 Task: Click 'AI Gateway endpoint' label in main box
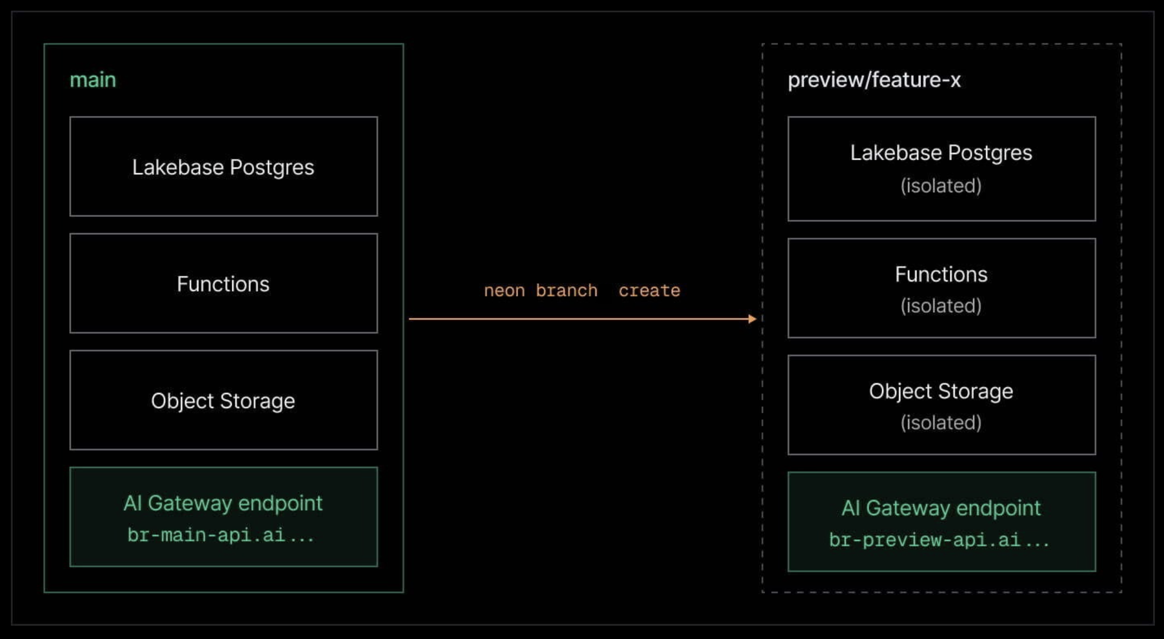pyautogui.click(x=223, y=503)
